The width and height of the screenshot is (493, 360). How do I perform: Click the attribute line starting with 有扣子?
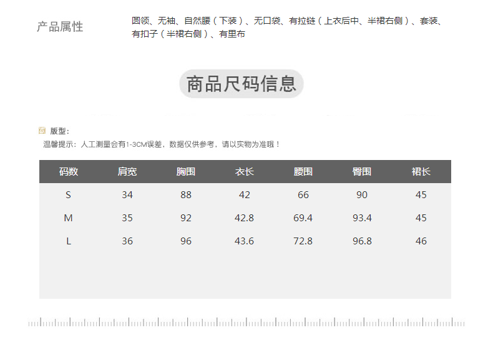coord(188,34)
